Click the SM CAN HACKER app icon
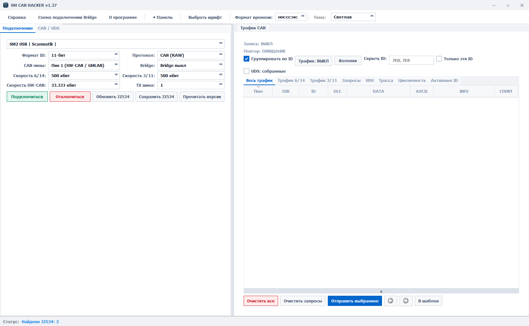The height and width of the screenshot is (326, 529). tap(5, 5)
